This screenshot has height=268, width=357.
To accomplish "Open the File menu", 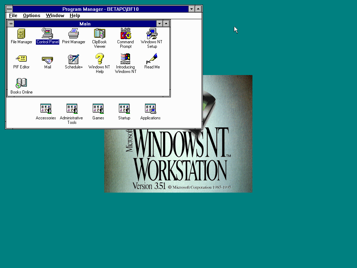I will [x=13, y=15].
